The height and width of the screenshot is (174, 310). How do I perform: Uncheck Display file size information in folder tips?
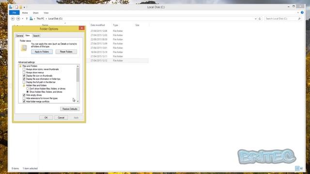(x=24, y=79)
